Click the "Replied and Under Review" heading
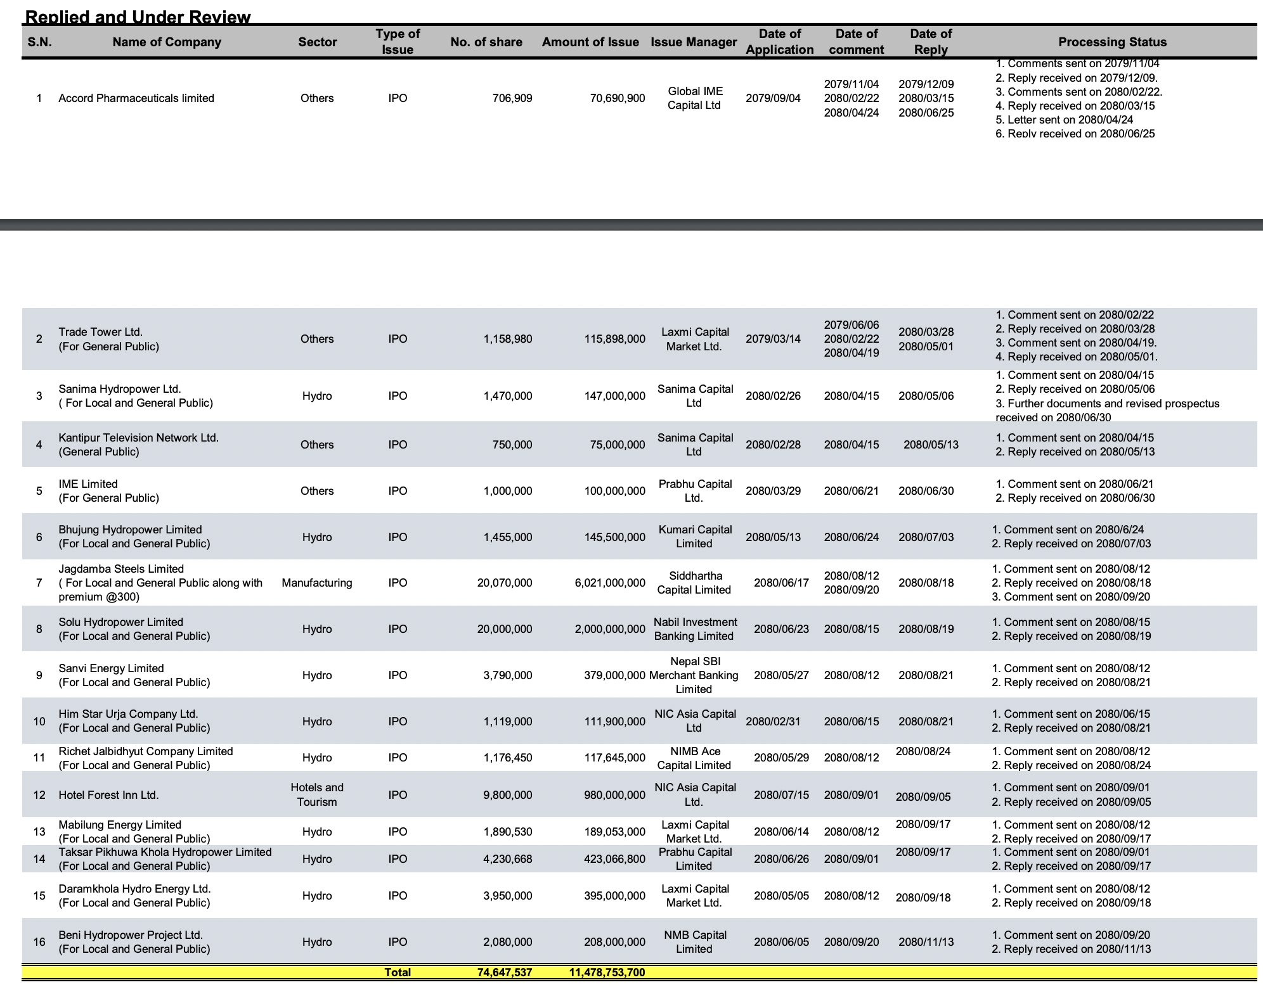The height and width of the screenshot is (987, 1263). click(x=138, y=17)
